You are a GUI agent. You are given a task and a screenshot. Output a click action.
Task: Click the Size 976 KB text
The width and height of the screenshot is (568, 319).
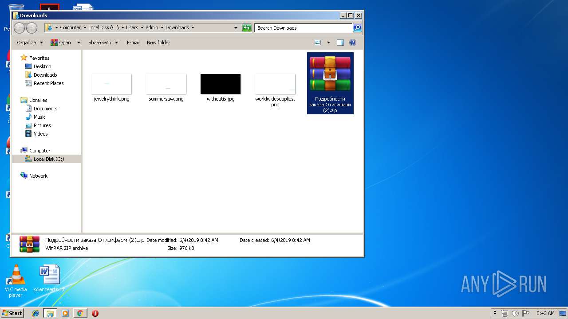click(181, 248)
